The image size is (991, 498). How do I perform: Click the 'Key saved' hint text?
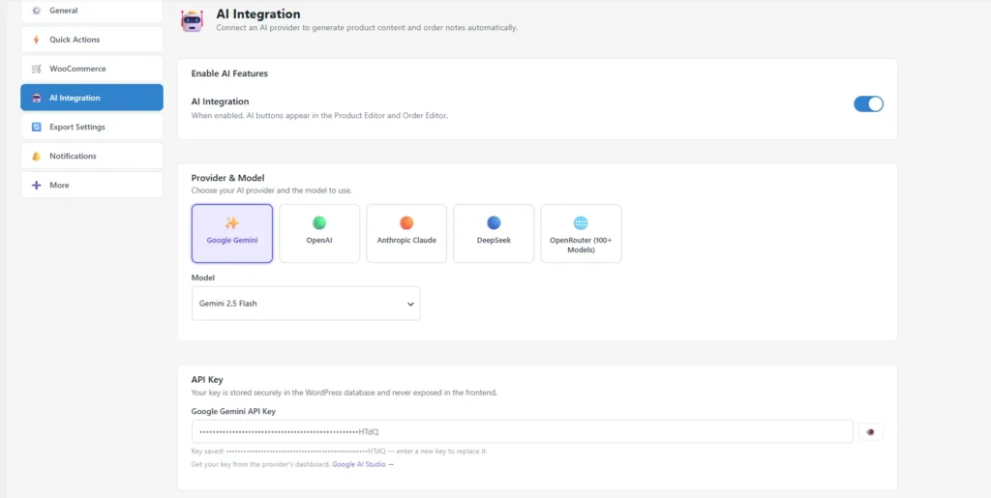pos(339,452)
